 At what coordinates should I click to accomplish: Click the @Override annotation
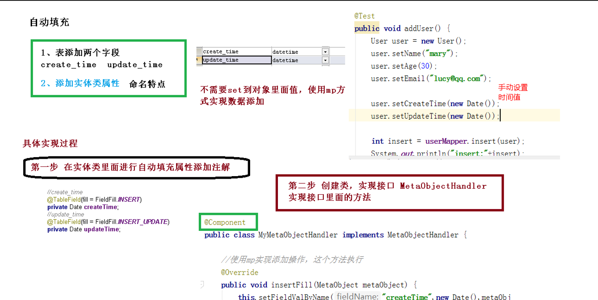pos(240,272)
